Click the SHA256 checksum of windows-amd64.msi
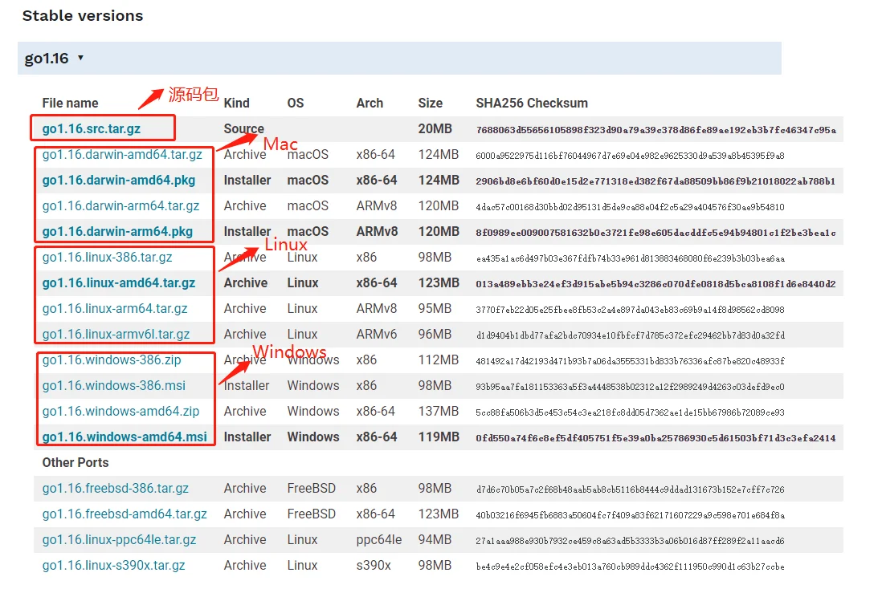Image resolution: width=878 pixels, height=589 pixels. [x=655, y=438]
